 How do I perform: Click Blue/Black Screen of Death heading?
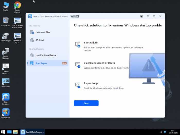99,63
